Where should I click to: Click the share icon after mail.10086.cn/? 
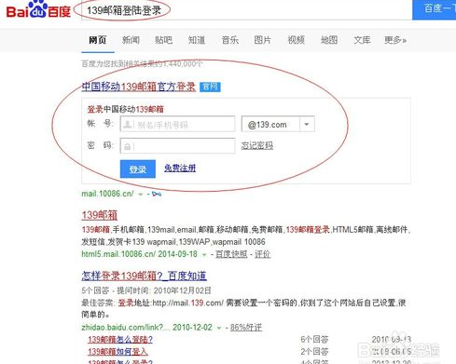click(x=157, y=195)
